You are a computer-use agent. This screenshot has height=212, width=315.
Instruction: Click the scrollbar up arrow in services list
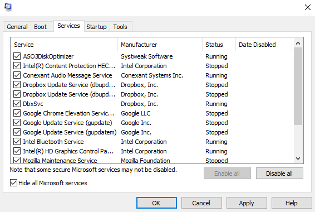pos(298,43)
